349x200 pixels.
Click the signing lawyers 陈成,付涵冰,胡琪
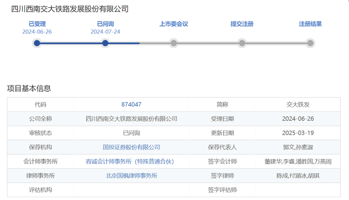click(298, 175)
